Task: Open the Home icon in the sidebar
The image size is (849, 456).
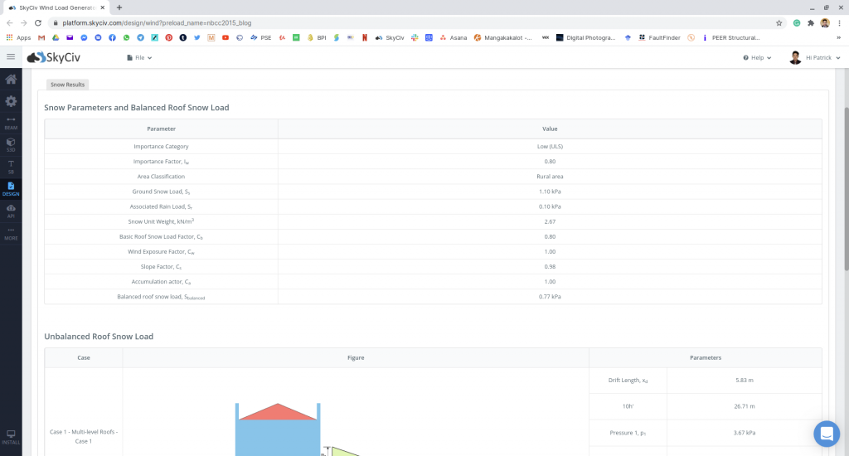Action: [11, 80]
